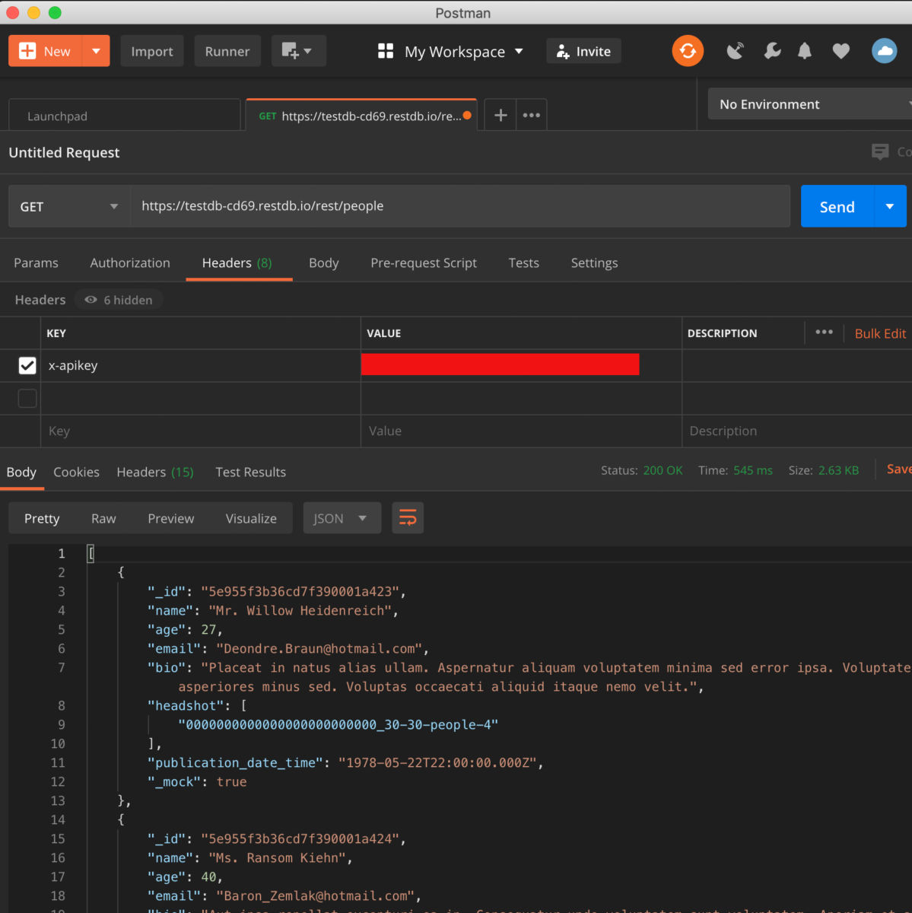Open the heart favorites icon
This screenshot has height=913, width=912.
[x=841, y=50]
